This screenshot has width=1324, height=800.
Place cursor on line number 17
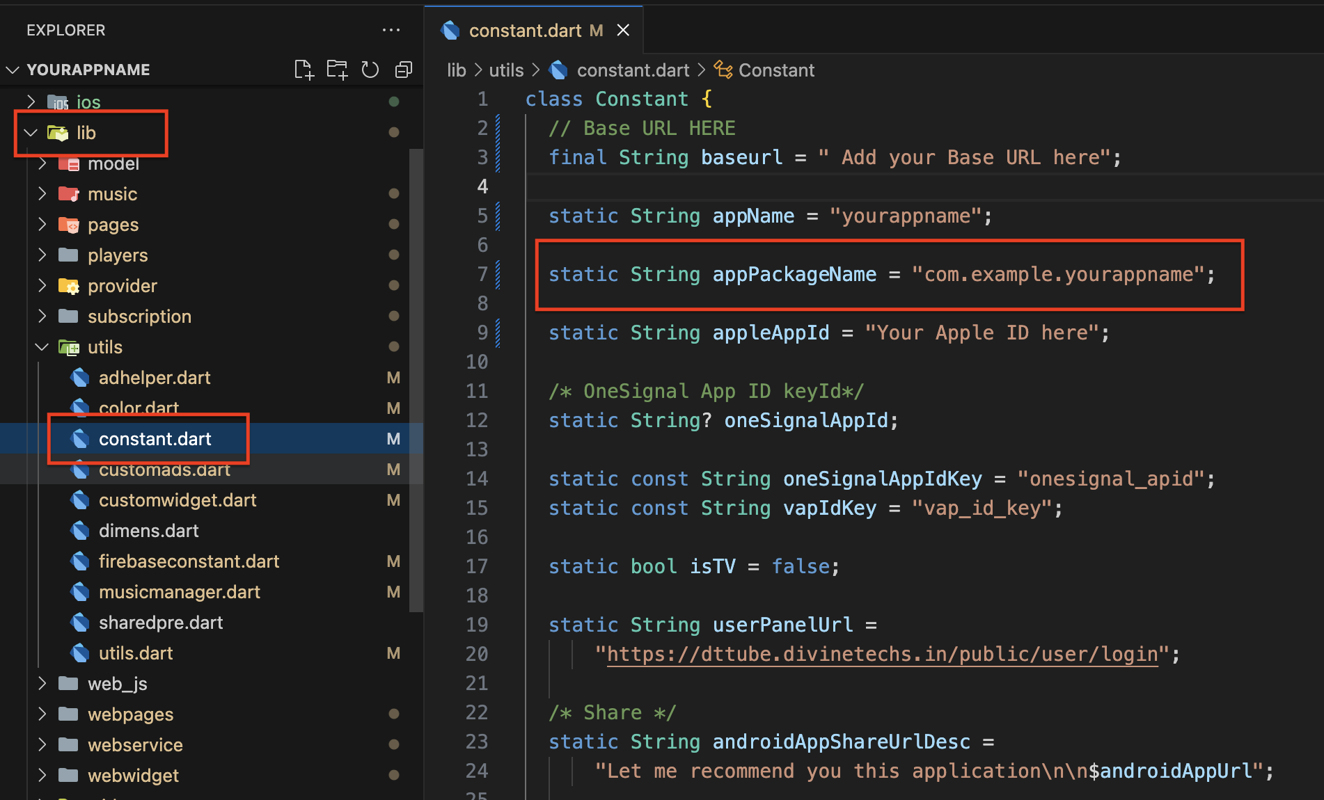[477, 566]
